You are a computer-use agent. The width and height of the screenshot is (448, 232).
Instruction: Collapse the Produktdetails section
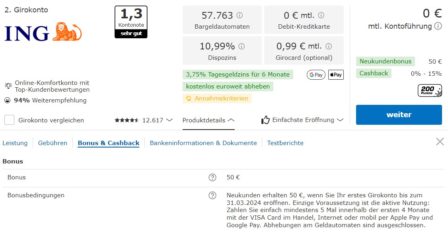click(x=208, y=120)
